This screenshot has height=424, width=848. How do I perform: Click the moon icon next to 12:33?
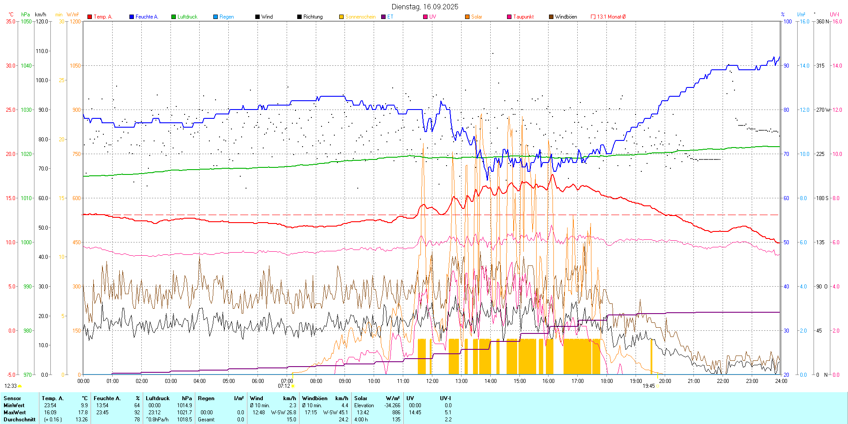click(20, 386)
